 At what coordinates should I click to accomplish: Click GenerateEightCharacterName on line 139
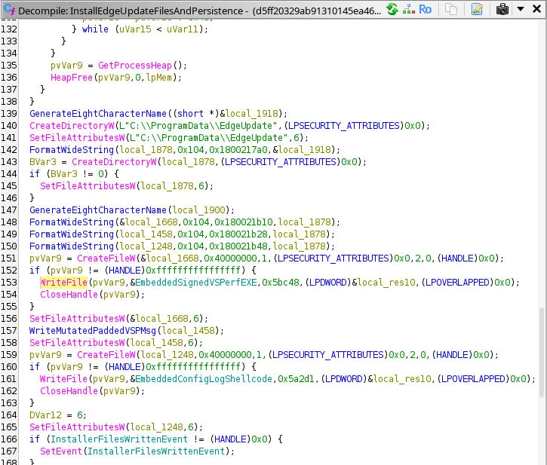(98, 114)
